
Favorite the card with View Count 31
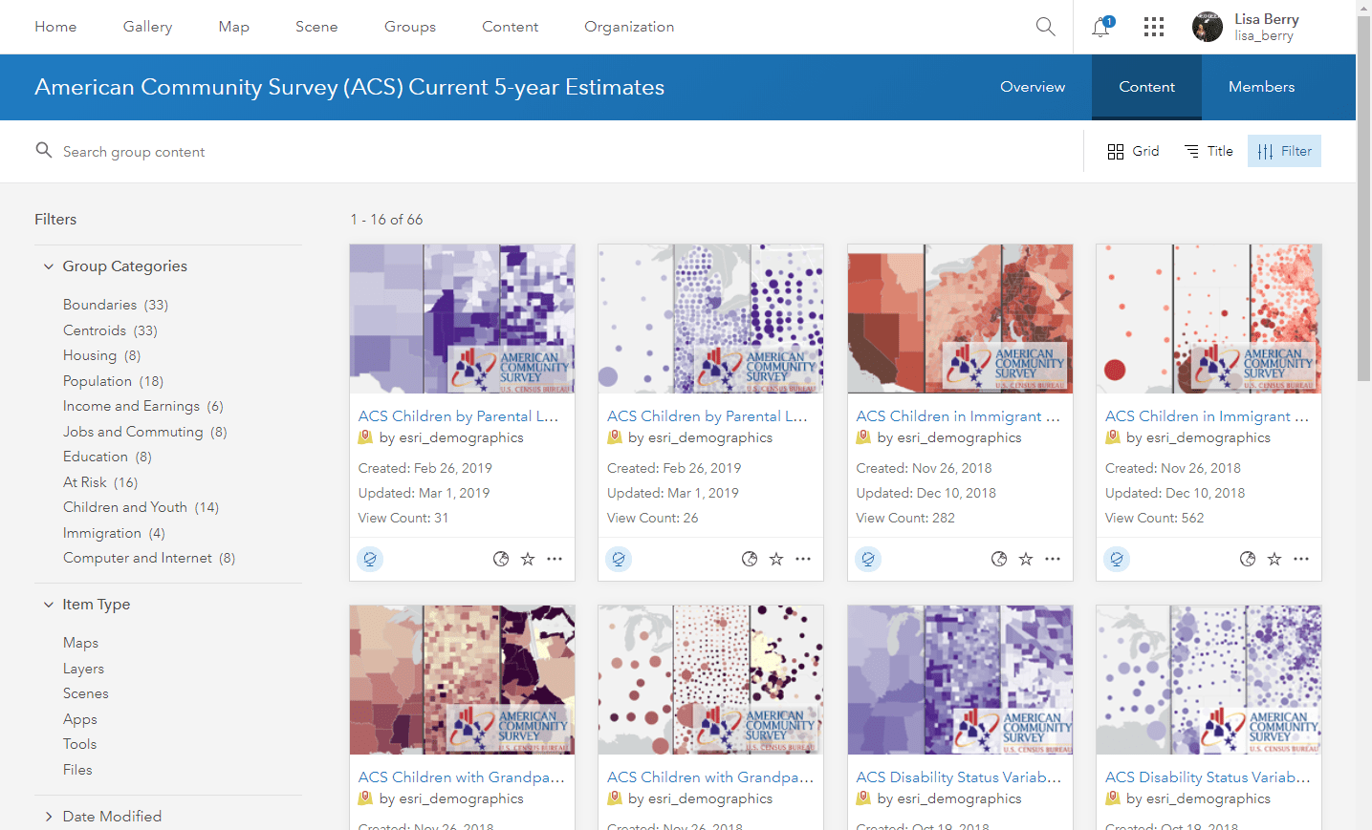528,559
